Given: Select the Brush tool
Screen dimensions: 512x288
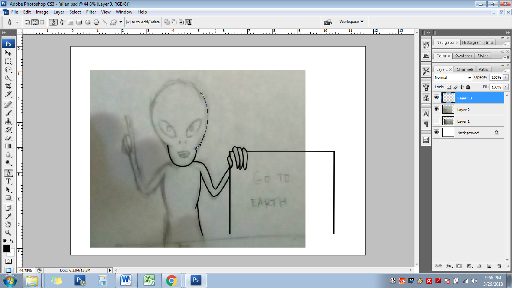Looking at the screenshot, I should (8, 113).
